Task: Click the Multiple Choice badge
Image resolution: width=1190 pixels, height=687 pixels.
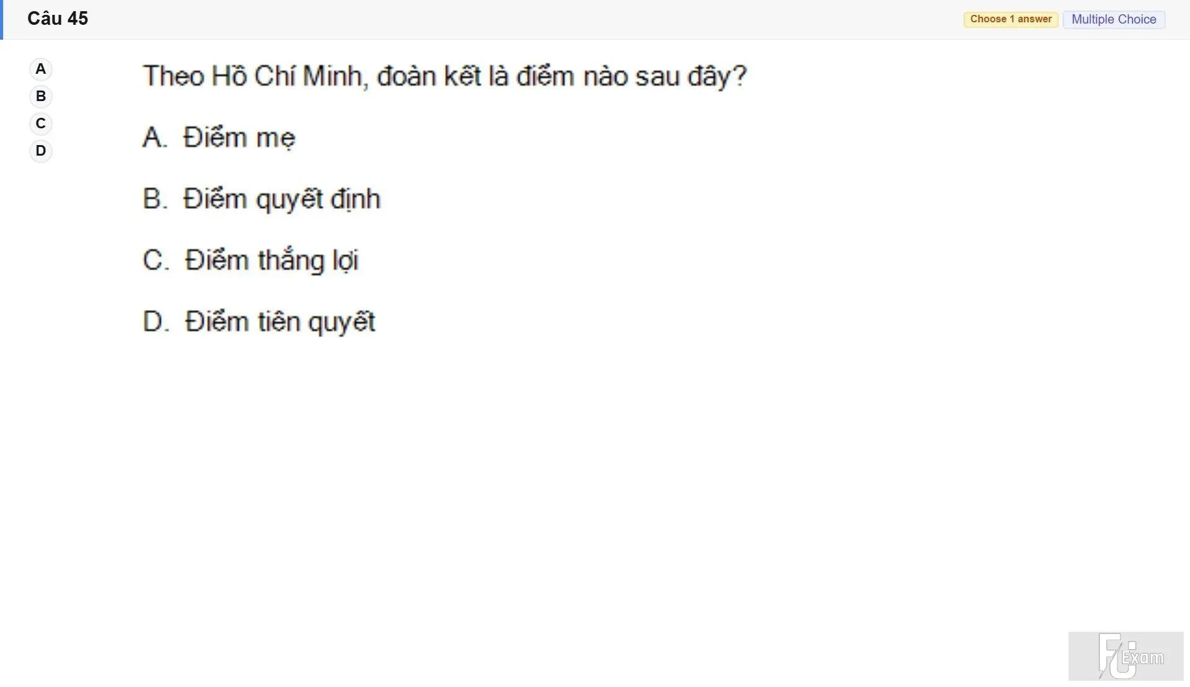Action: coord(1114,19)
